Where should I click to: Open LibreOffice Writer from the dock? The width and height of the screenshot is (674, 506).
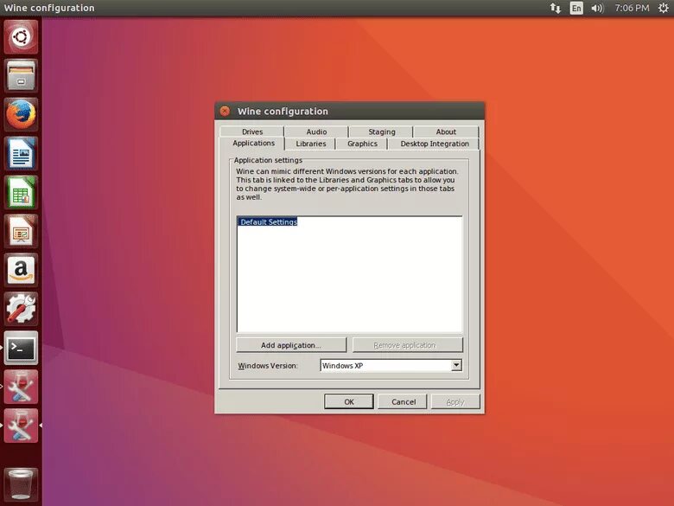tap(21, 154)
